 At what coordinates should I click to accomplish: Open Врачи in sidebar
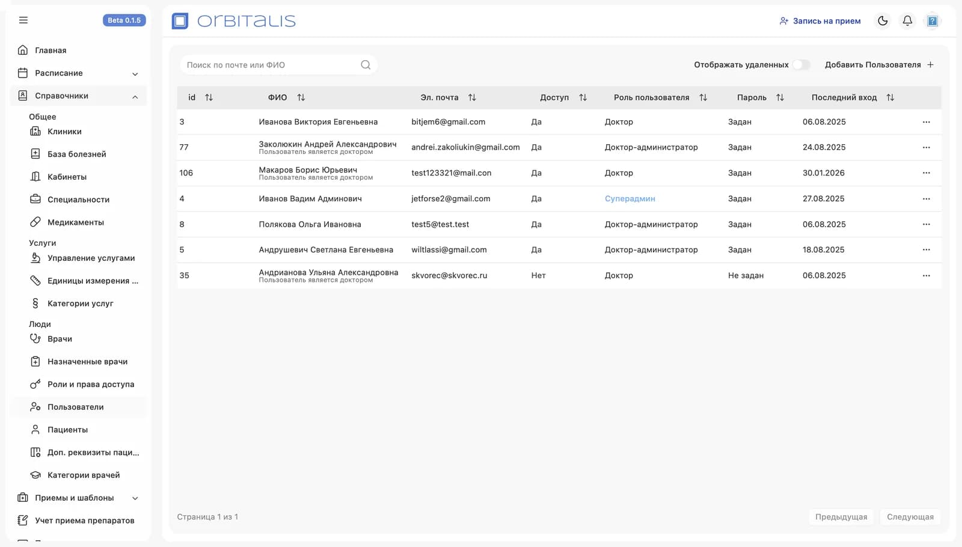[x=60, y=339]
